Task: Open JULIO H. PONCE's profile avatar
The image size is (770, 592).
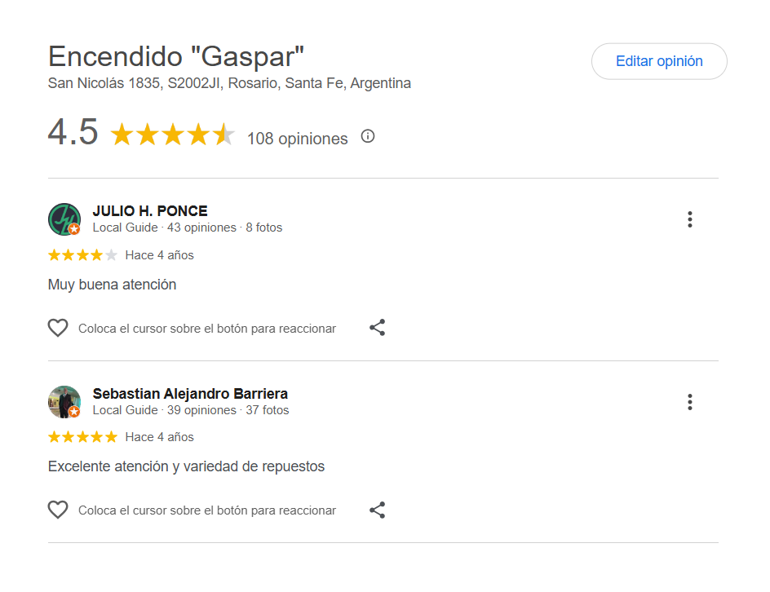Action: (x=64, y=219)
